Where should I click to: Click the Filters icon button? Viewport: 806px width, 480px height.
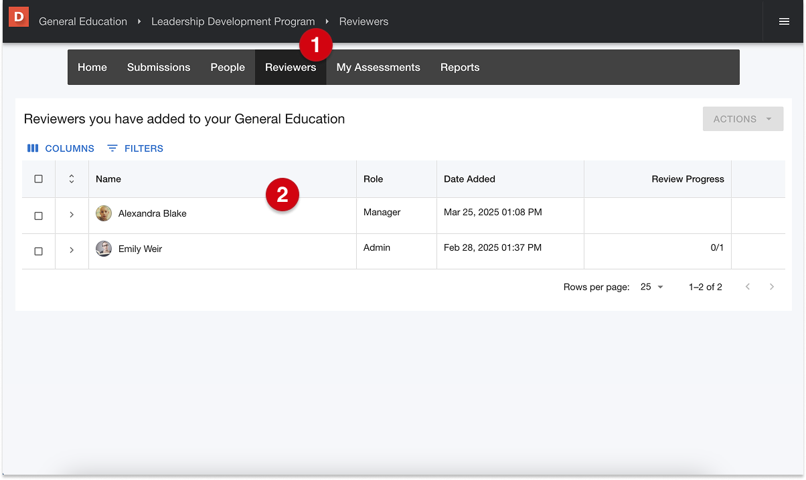pyautogui.click(x=135, y=148)
